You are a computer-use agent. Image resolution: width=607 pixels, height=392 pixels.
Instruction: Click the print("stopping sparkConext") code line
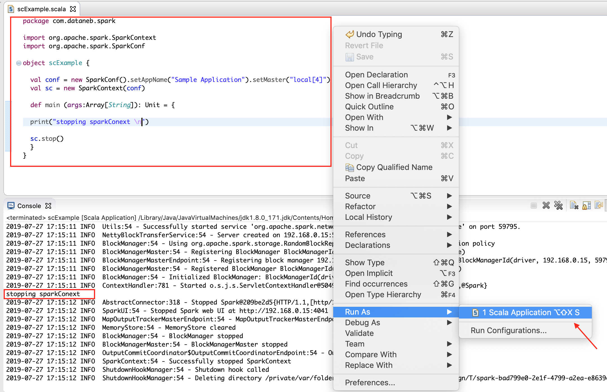(89, 122)
